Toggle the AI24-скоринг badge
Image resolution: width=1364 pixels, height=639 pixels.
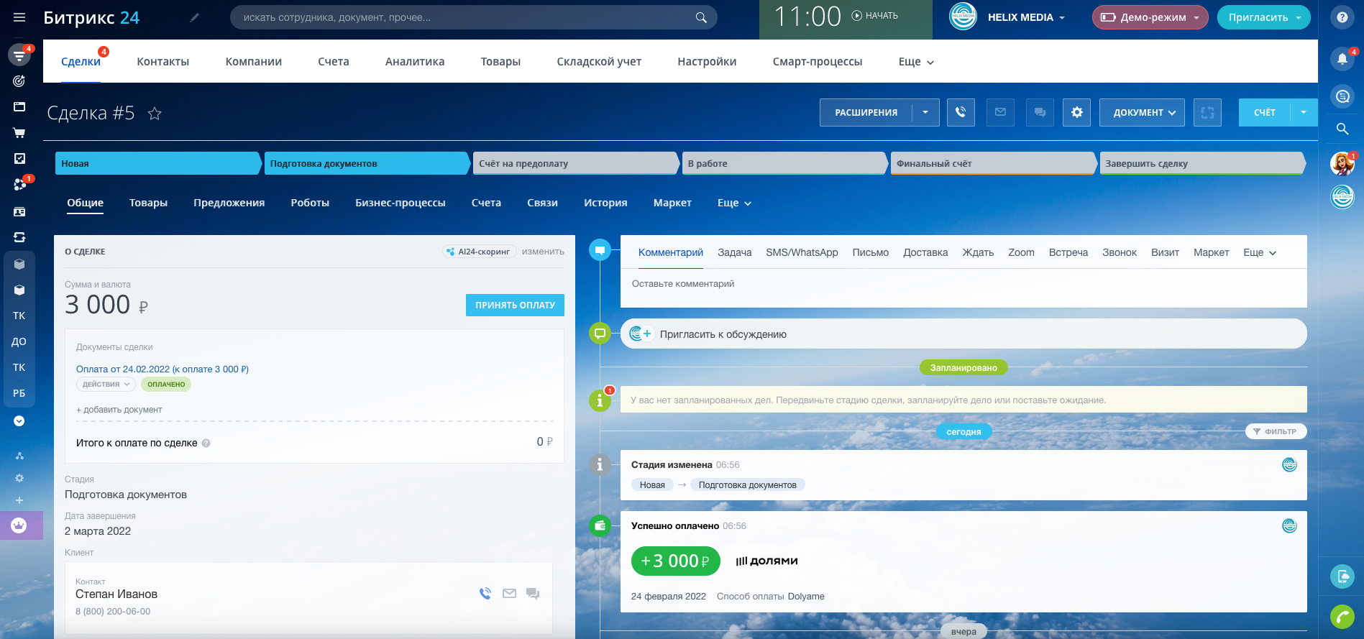click(479, 252)
